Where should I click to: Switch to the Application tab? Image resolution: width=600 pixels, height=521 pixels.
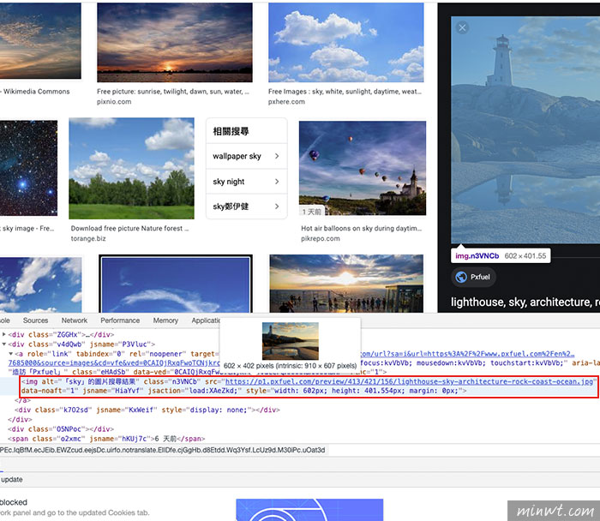coord(206,320)
